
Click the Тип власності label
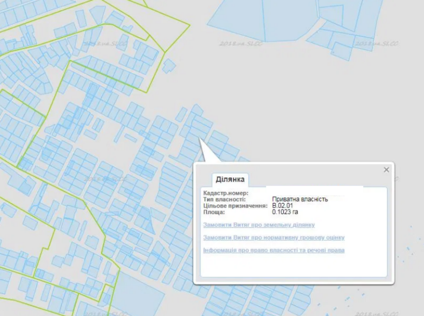click(224, 199)
